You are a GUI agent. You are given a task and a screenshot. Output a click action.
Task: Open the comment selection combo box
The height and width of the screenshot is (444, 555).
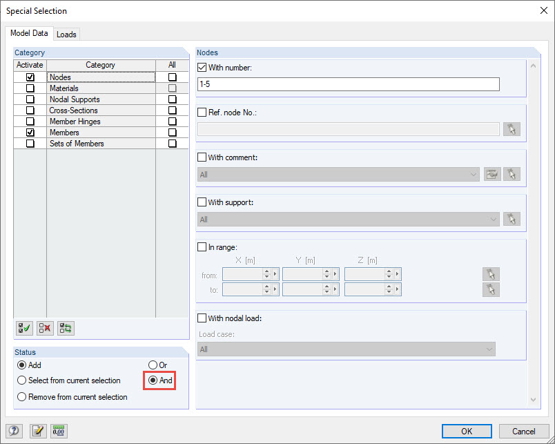coord(475,174)
